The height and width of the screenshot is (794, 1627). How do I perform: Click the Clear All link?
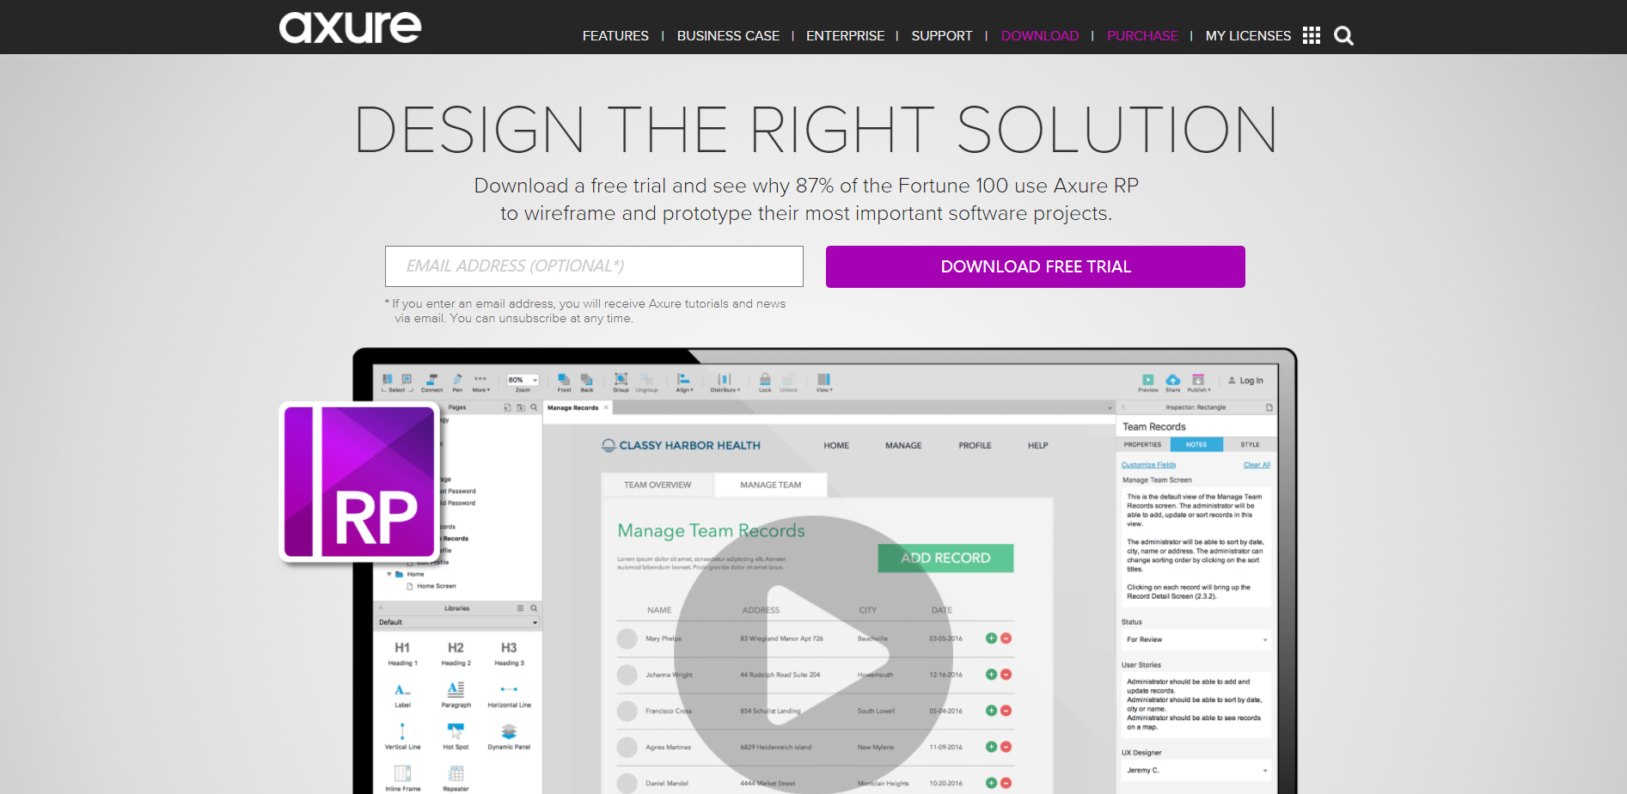[x=1257, y=465]
